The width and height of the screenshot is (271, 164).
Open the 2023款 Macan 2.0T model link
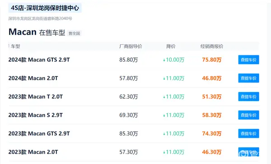[33, 152]
